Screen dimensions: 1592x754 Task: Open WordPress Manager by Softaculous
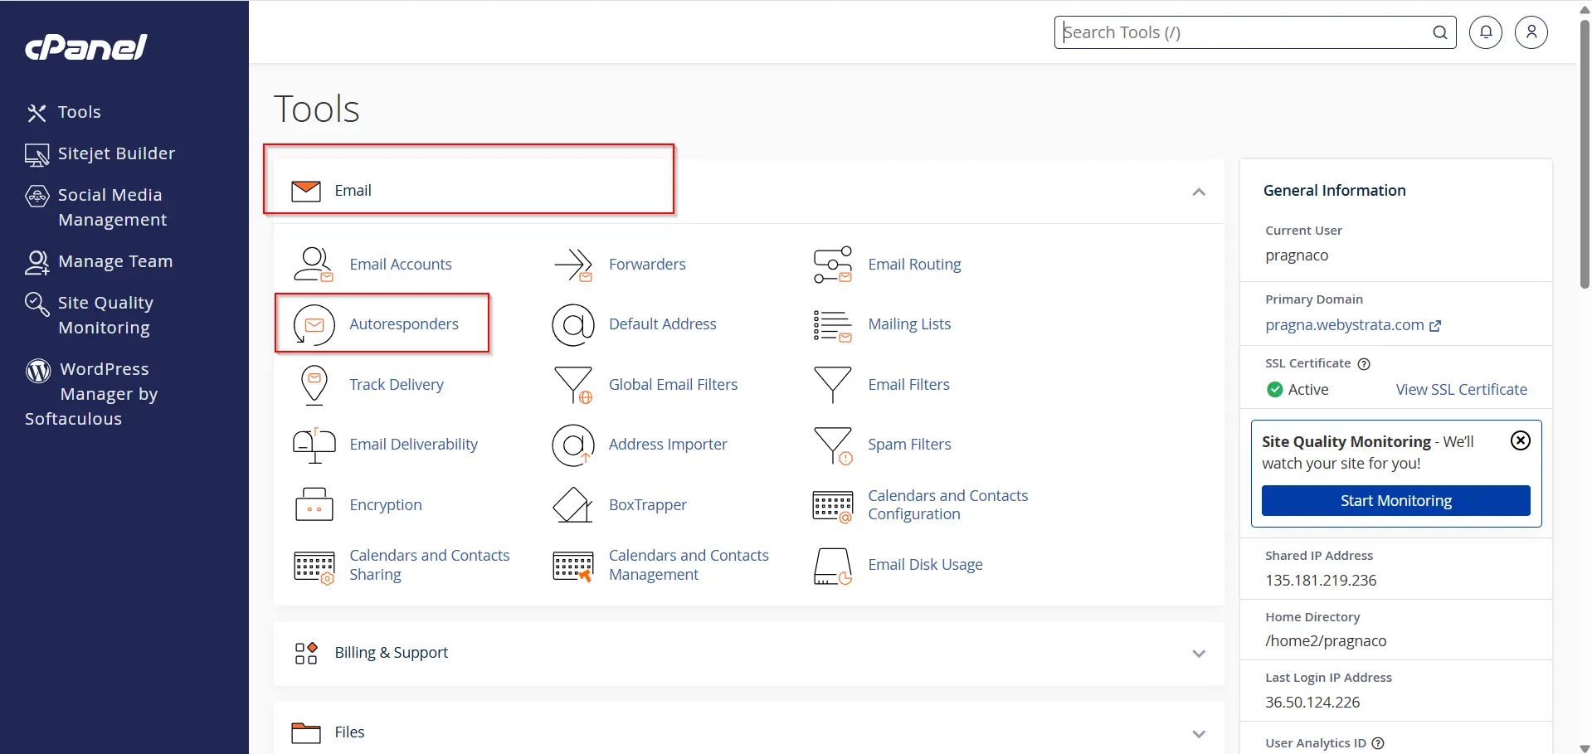[x=91, y=394]
